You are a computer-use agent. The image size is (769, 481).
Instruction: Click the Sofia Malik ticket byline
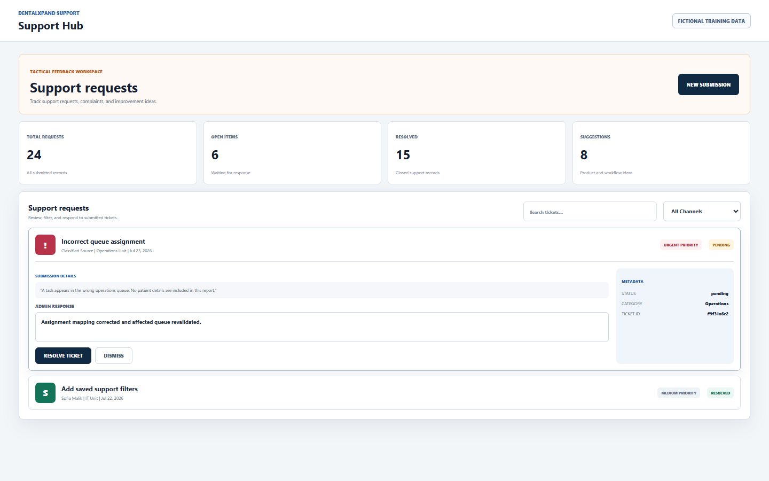[92, 398]
